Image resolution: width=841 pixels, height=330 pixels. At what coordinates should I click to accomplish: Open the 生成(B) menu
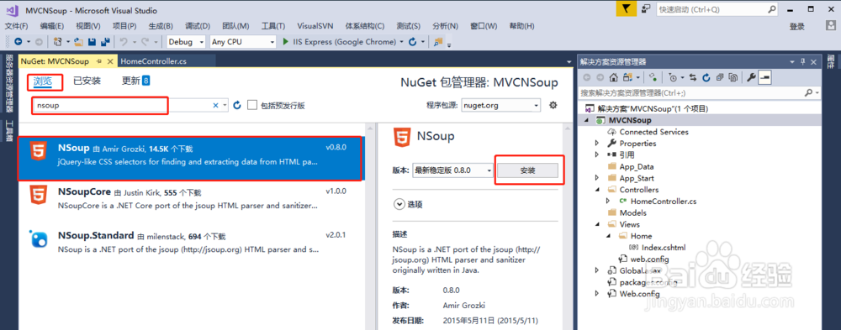tap(161, 26)
